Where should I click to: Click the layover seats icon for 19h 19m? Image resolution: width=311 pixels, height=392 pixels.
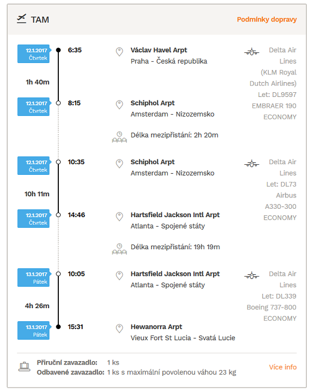pos(120,249)
